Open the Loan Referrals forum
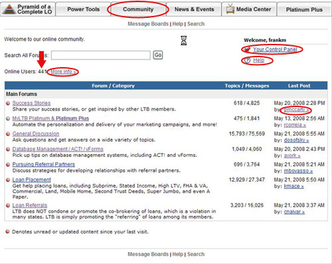332x264 pixels. 30,205
